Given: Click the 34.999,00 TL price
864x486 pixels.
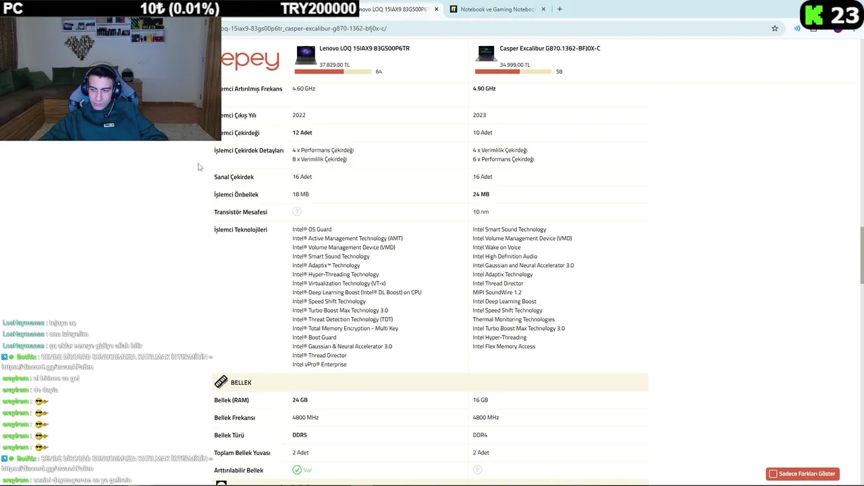Looking at the screenshot, I should pos(514,65).
